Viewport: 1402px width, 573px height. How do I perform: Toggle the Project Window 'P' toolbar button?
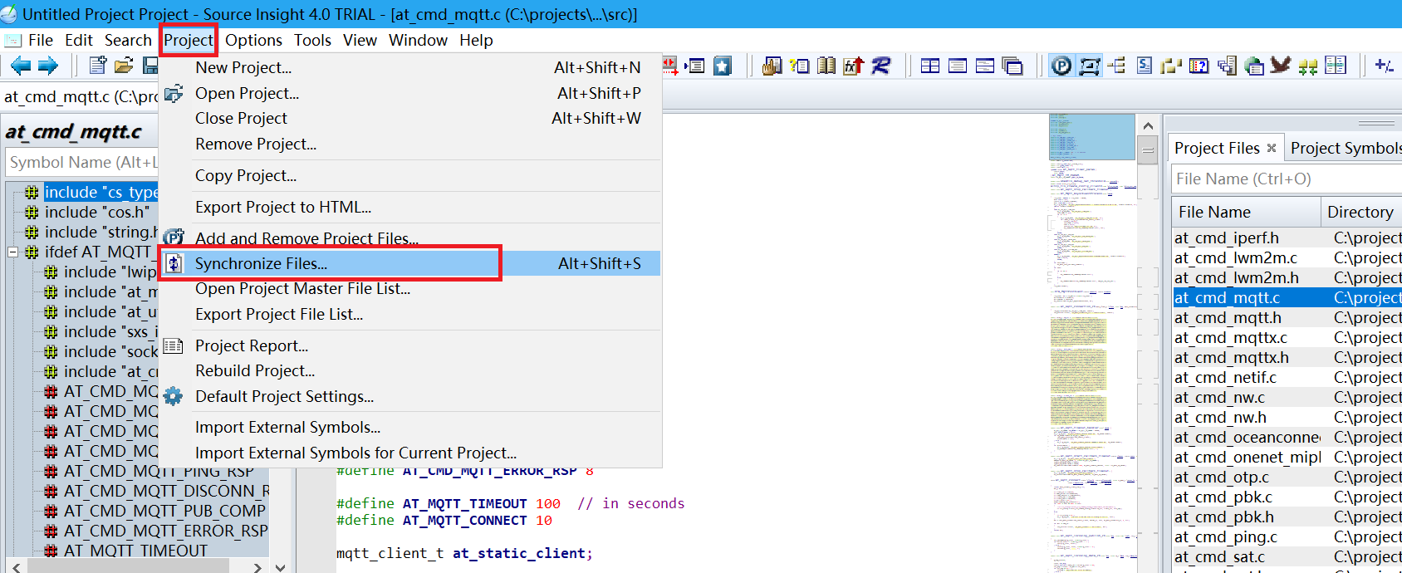pyautogui.click(x=1061, y=66)
